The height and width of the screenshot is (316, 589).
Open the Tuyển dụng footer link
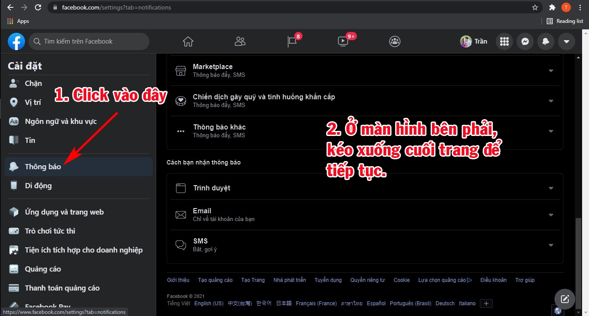click(x=328, y=280)
